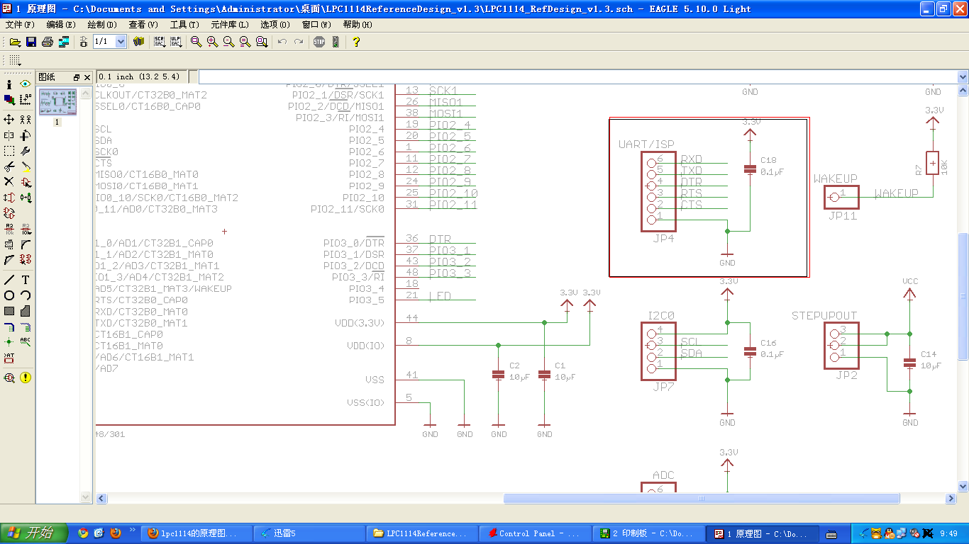Click the Use library books icon
Screen dimensions: 969x544
(138, 42)
